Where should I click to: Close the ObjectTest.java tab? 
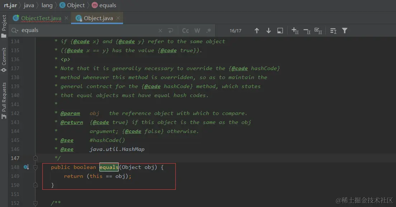coord(66,18)
